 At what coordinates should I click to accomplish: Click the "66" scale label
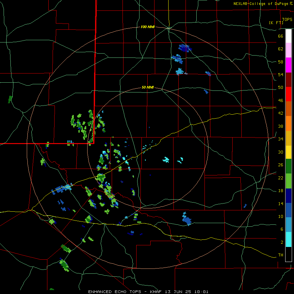(281, 36)
